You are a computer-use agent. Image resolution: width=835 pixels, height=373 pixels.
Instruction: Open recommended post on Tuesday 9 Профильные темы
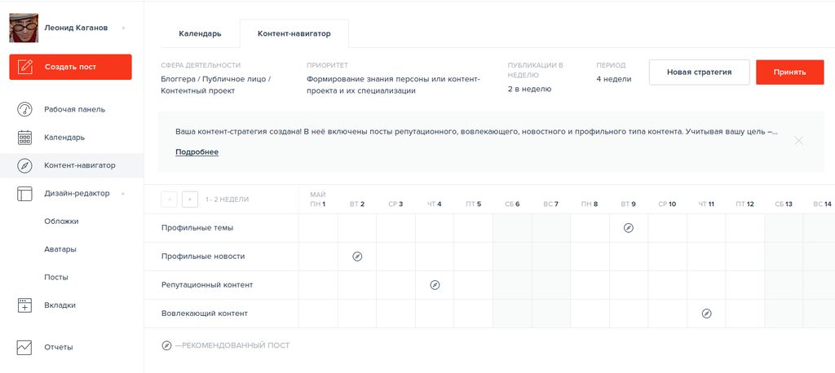coord(629,228)
